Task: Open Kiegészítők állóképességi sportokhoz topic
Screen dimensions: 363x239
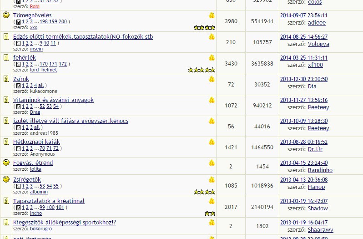Action: pos(65,222)
